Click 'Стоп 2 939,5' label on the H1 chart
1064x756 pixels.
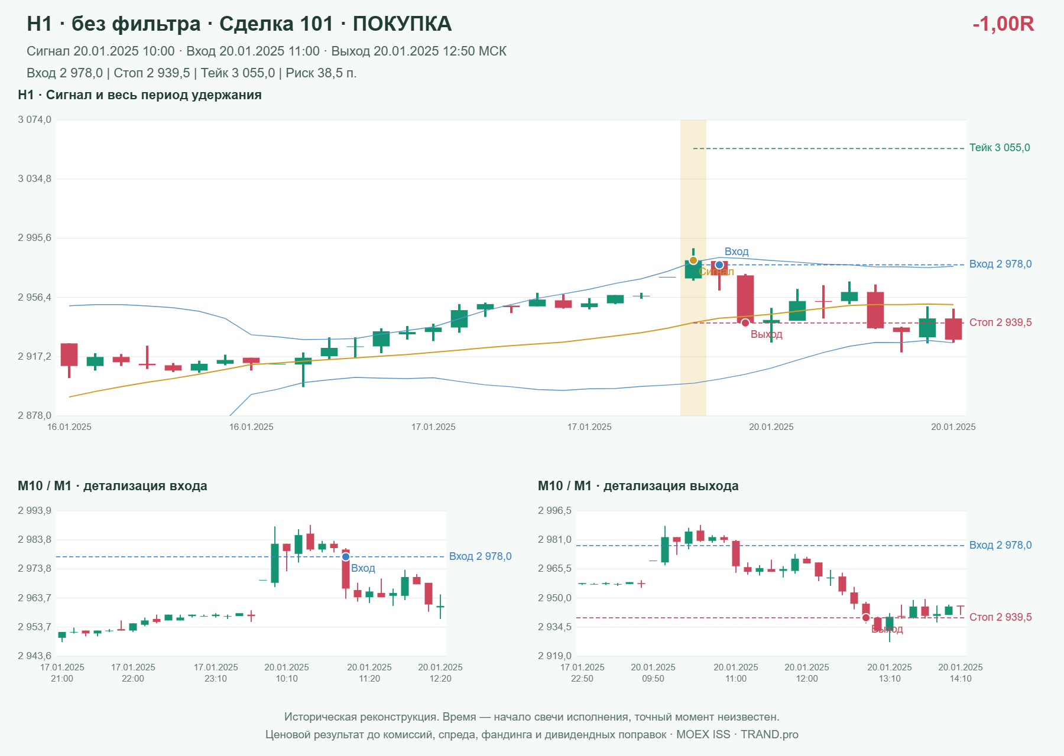tap(1001, 322)
